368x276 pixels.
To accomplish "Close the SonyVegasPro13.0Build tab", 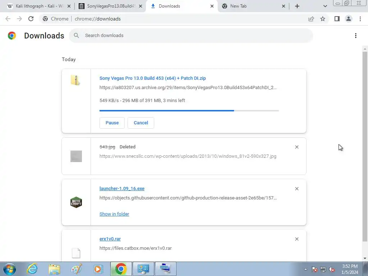I will point(141,6).
